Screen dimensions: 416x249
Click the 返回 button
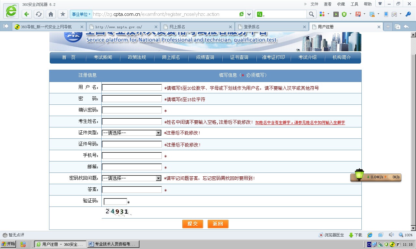point(218,224)
